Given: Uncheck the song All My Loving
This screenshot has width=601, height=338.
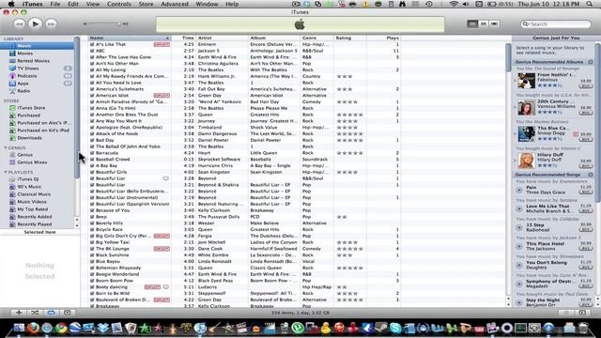Looking at the screenshot, I should (92, 69).
